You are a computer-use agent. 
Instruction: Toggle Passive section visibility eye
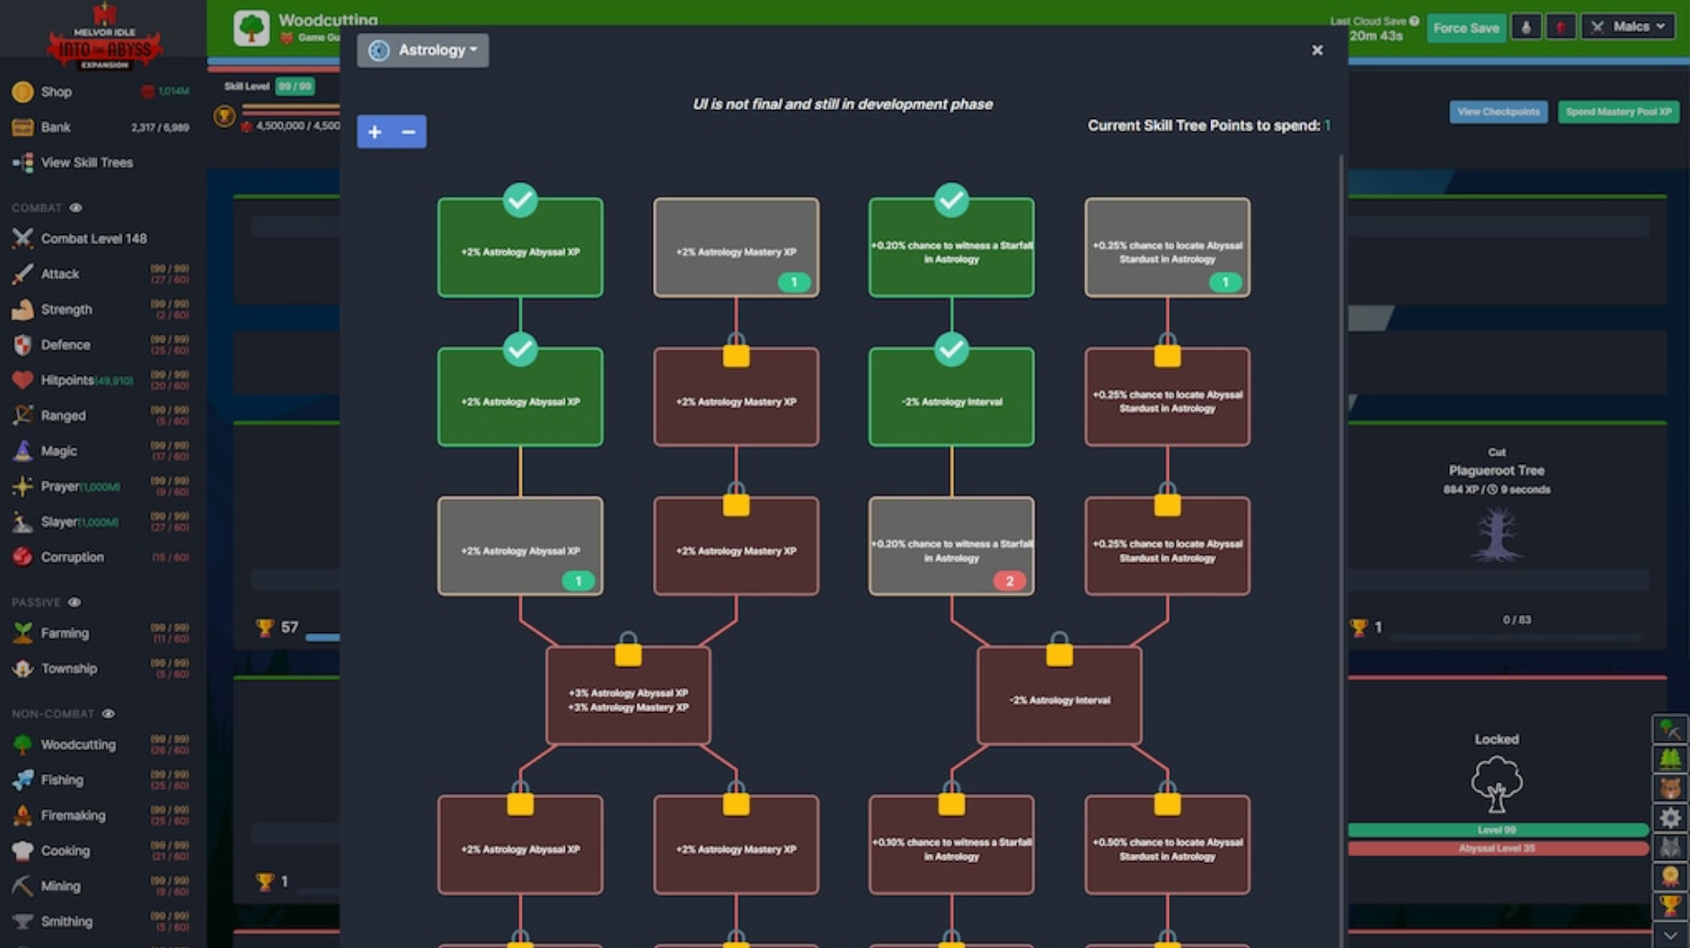(x=74, y=602)
